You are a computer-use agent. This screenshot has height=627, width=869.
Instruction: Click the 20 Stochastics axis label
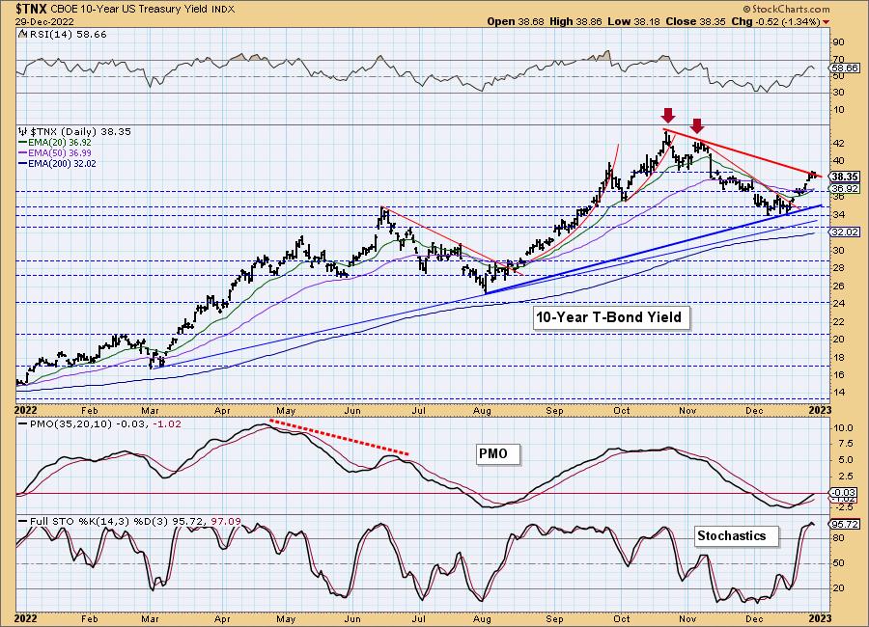pos(838,588)
